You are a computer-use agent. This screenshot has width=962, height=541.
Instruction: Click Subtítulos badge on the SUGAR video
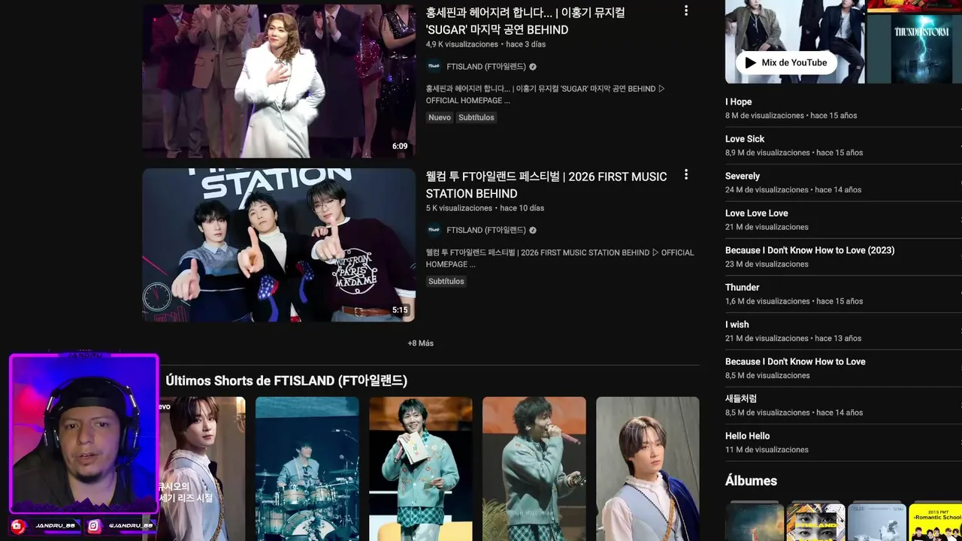pos(476,117)
